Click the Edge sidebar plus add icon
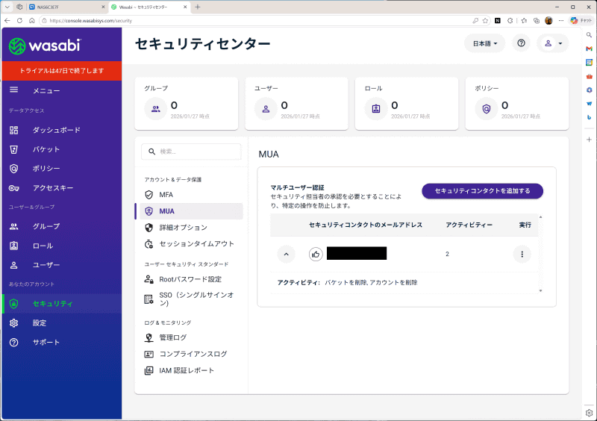 tap(589, 140)
